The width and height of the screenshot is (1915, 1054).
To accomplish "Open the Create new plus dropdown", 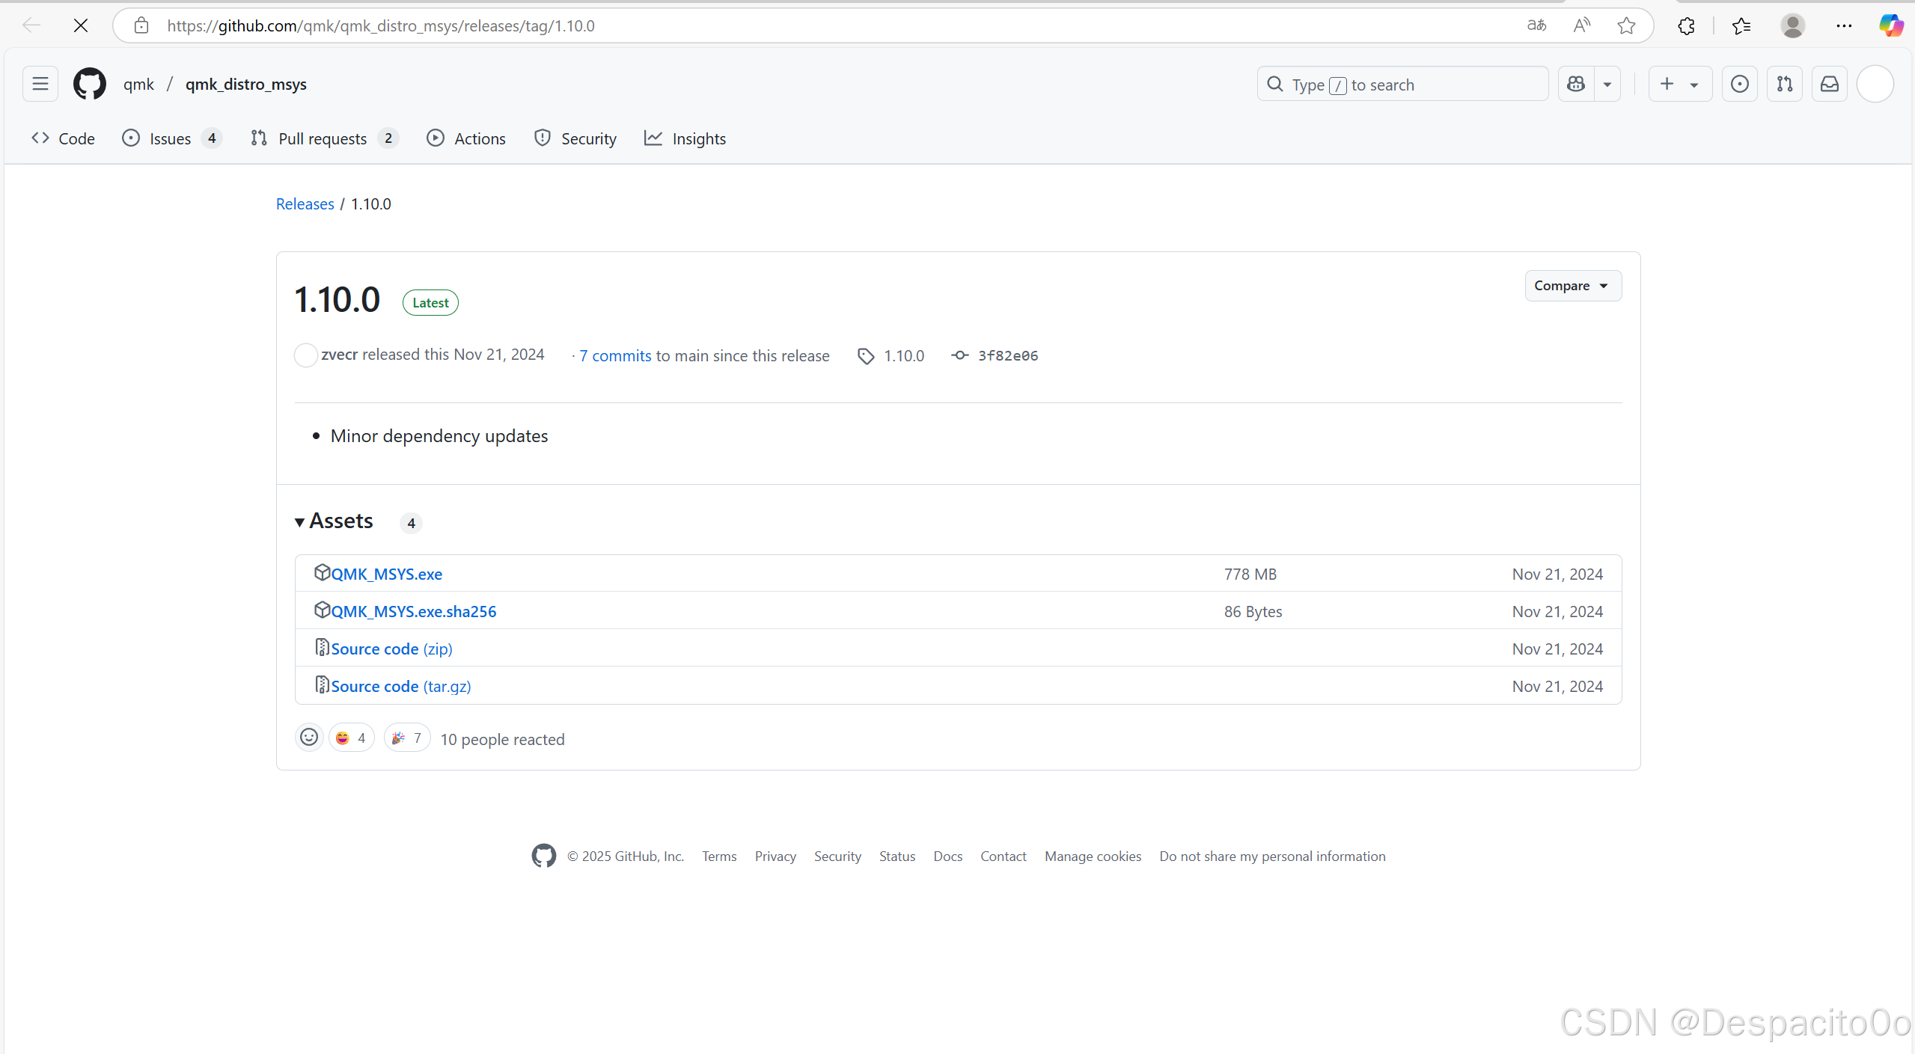I will tap(1679, 84).
